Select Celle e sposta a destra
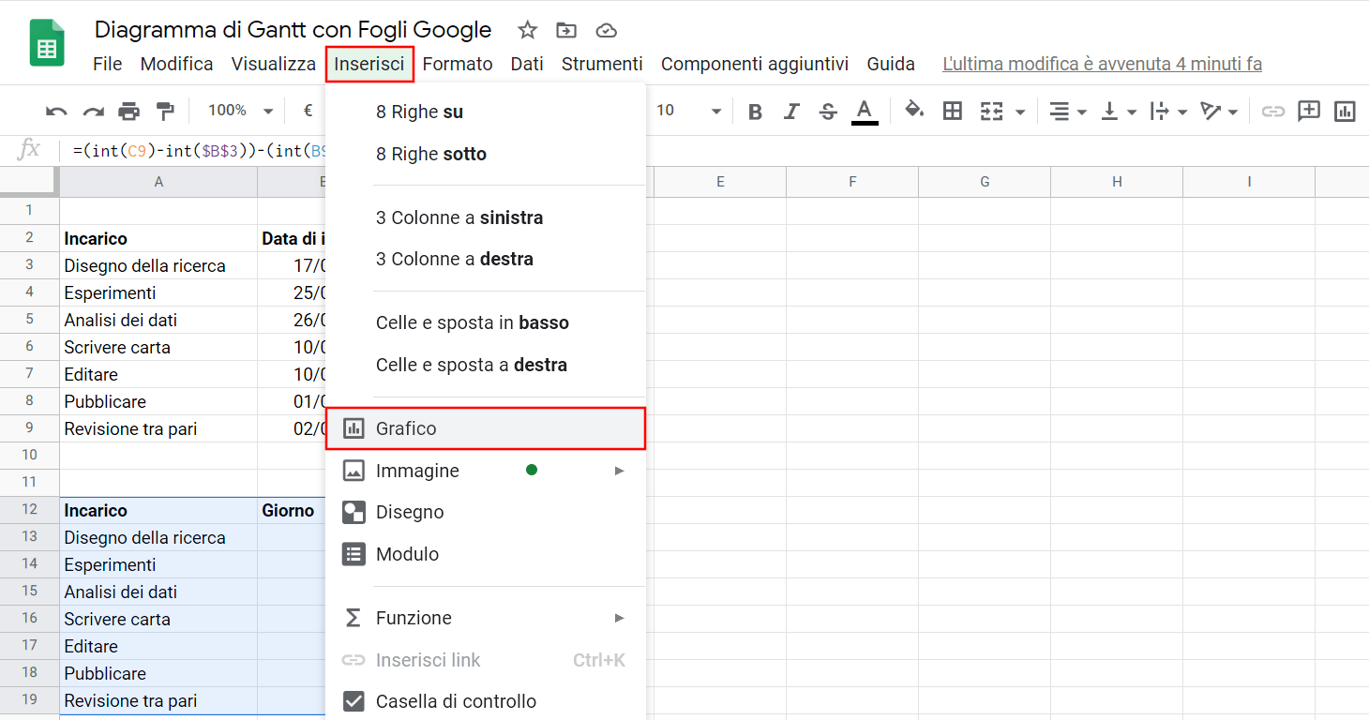This screenshot has height=720, width=1369. [x=486, y=364]
